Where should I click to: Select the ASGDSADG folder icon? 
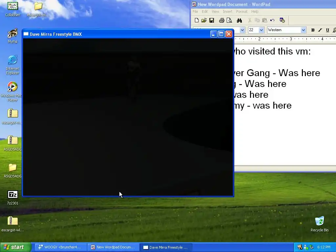pyautogui.click(x=13, y=171)
